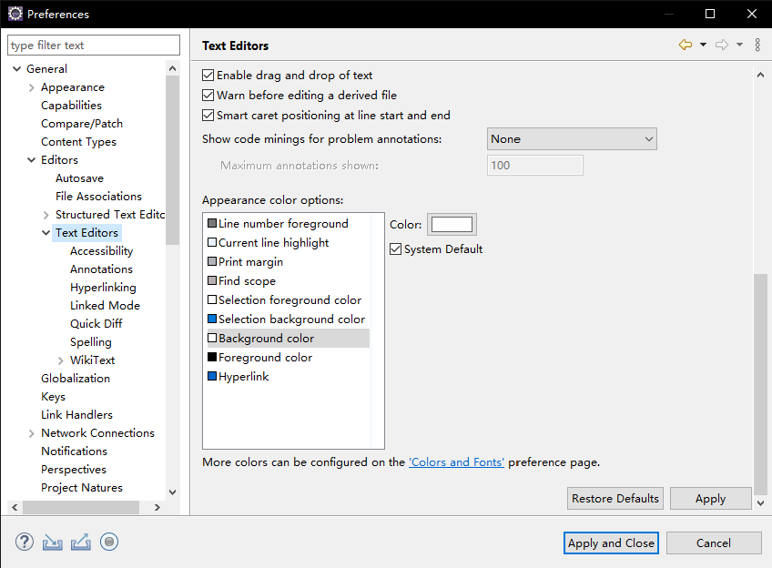Select Spelling in the preferences tree
The height and width of the screenshot is (568, 772).
coord(91,342)
